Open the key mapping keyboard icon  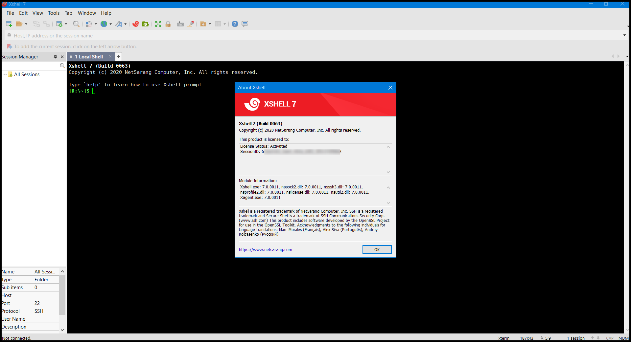point(180,24)
